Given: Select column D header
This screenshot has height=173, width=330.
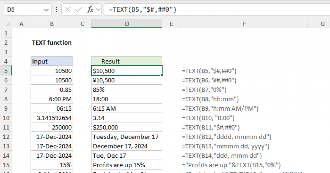Looking at the screenshot, I should (x=127, y=24).
